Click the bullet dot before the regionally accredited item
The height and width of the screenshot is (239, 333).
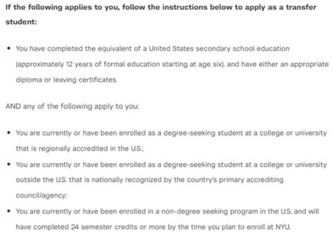(9, 132)
